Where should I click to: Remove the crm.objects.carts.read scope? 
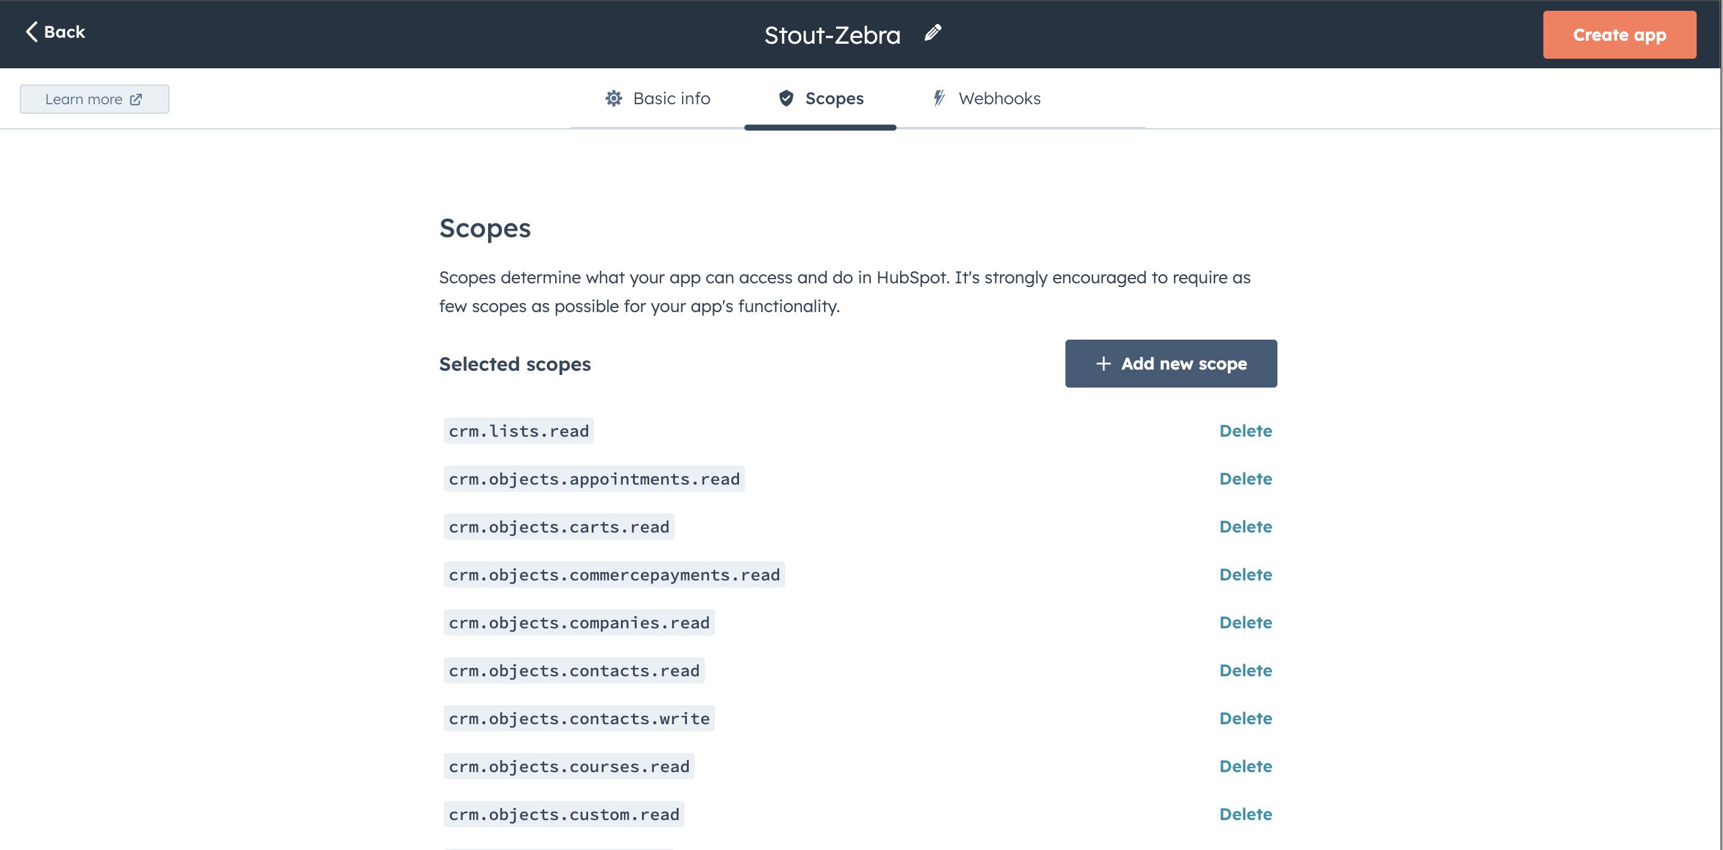(1246, 527)
